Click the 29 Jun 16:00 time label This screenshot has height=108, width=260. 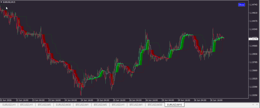click(184, 100)
